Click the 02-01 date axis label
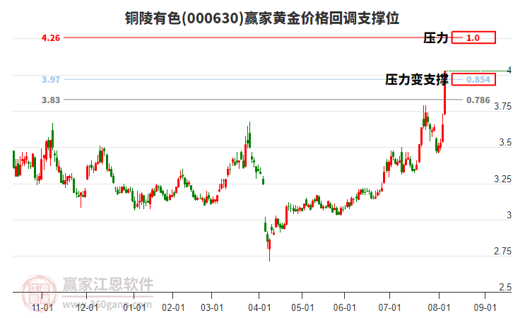Screen dimensions: 513x318 point(173,307)
